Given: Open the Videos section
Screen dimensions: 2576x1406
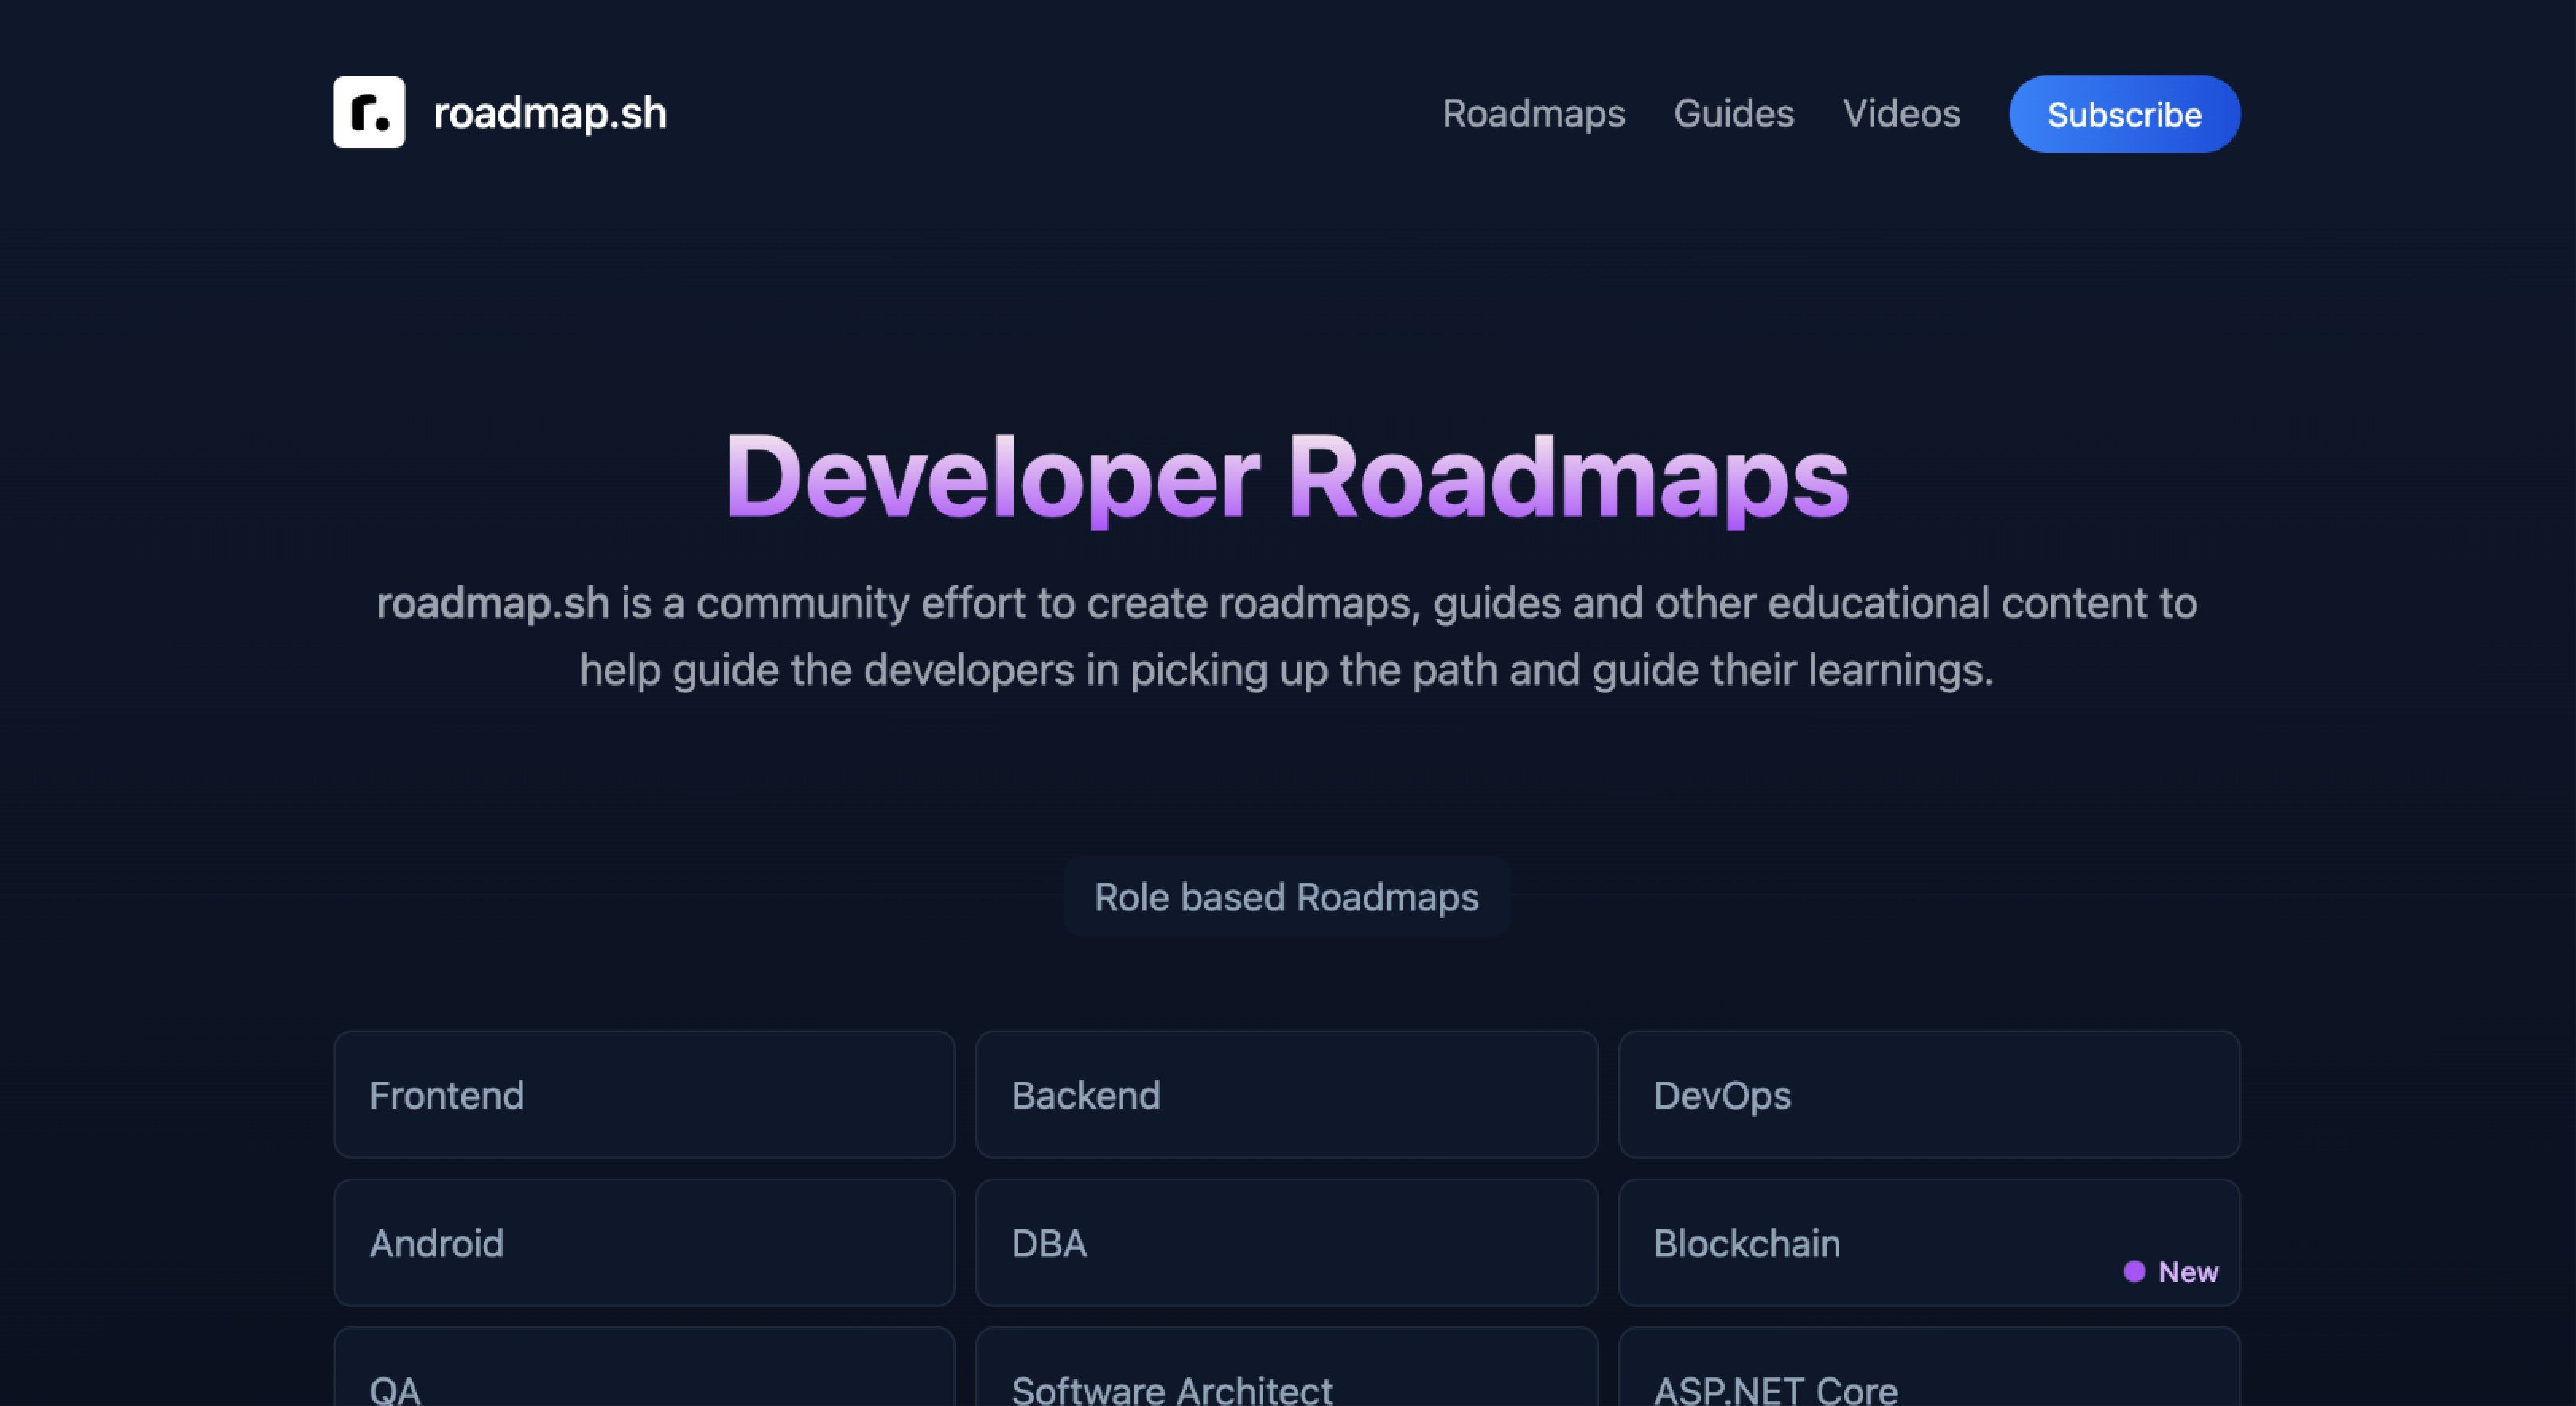Looking at the screenshot, I should [1902, 113].
